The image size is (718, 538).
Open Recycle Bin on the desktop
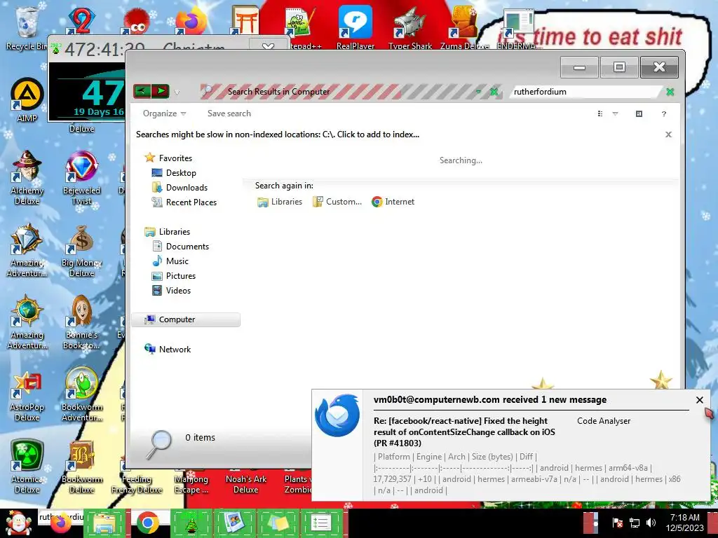click(x=26, y=28)
